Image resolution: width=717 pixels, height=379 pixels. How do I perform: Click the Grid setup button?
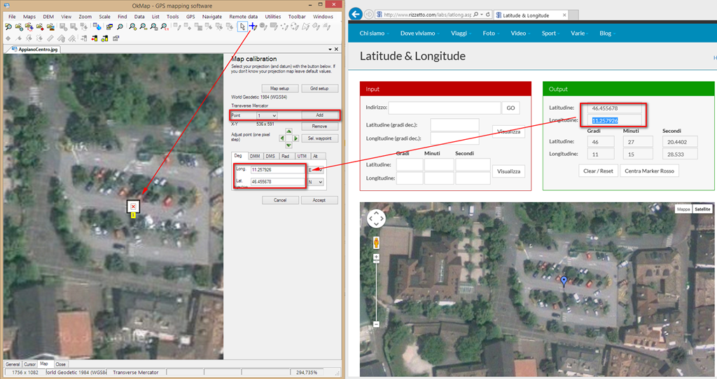(x=319, y=89)
